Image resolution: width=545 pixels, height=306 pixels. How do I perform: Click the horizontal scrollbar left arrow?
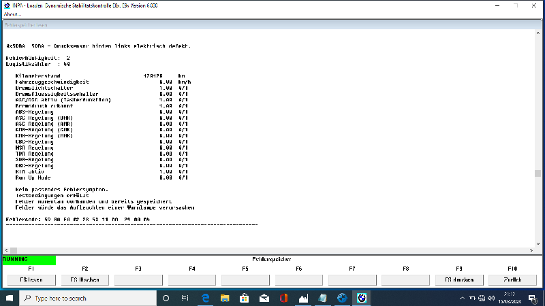point(6,250)
